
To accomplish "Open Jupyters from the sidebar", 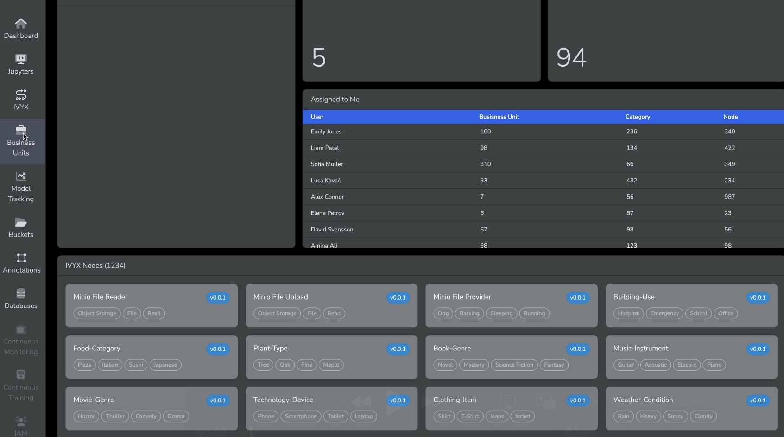I will (x=21, y=59).
